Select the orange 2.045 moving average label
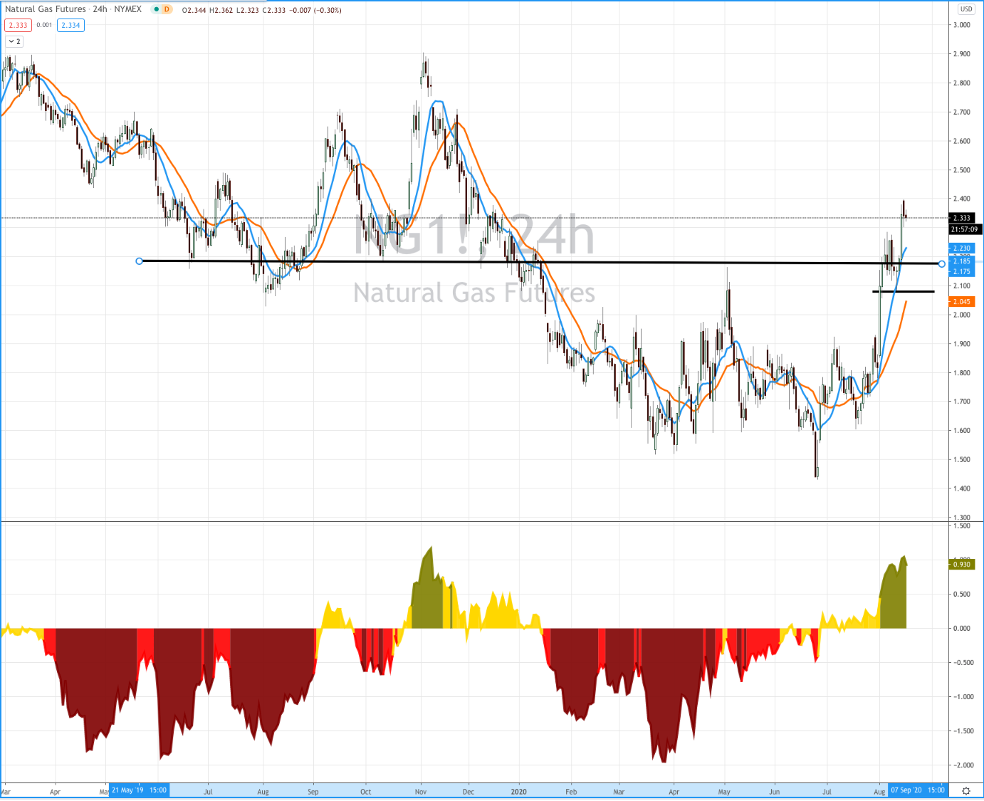 (x=961, y=302)
